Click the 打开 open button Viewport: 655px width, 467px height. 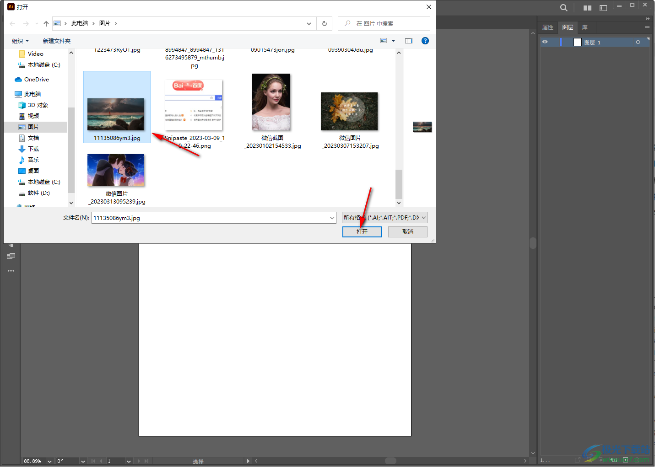pos(362,232)
